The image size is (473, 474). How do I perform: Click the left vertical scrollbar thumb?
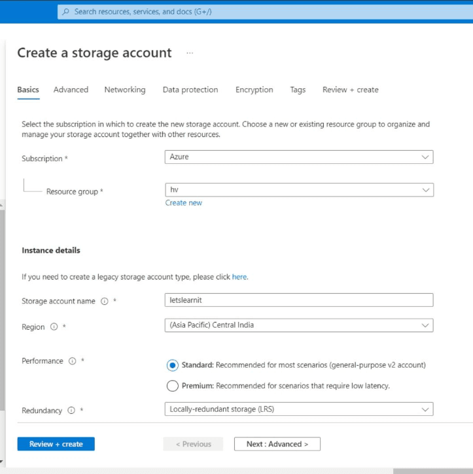(x=2, y=310)
